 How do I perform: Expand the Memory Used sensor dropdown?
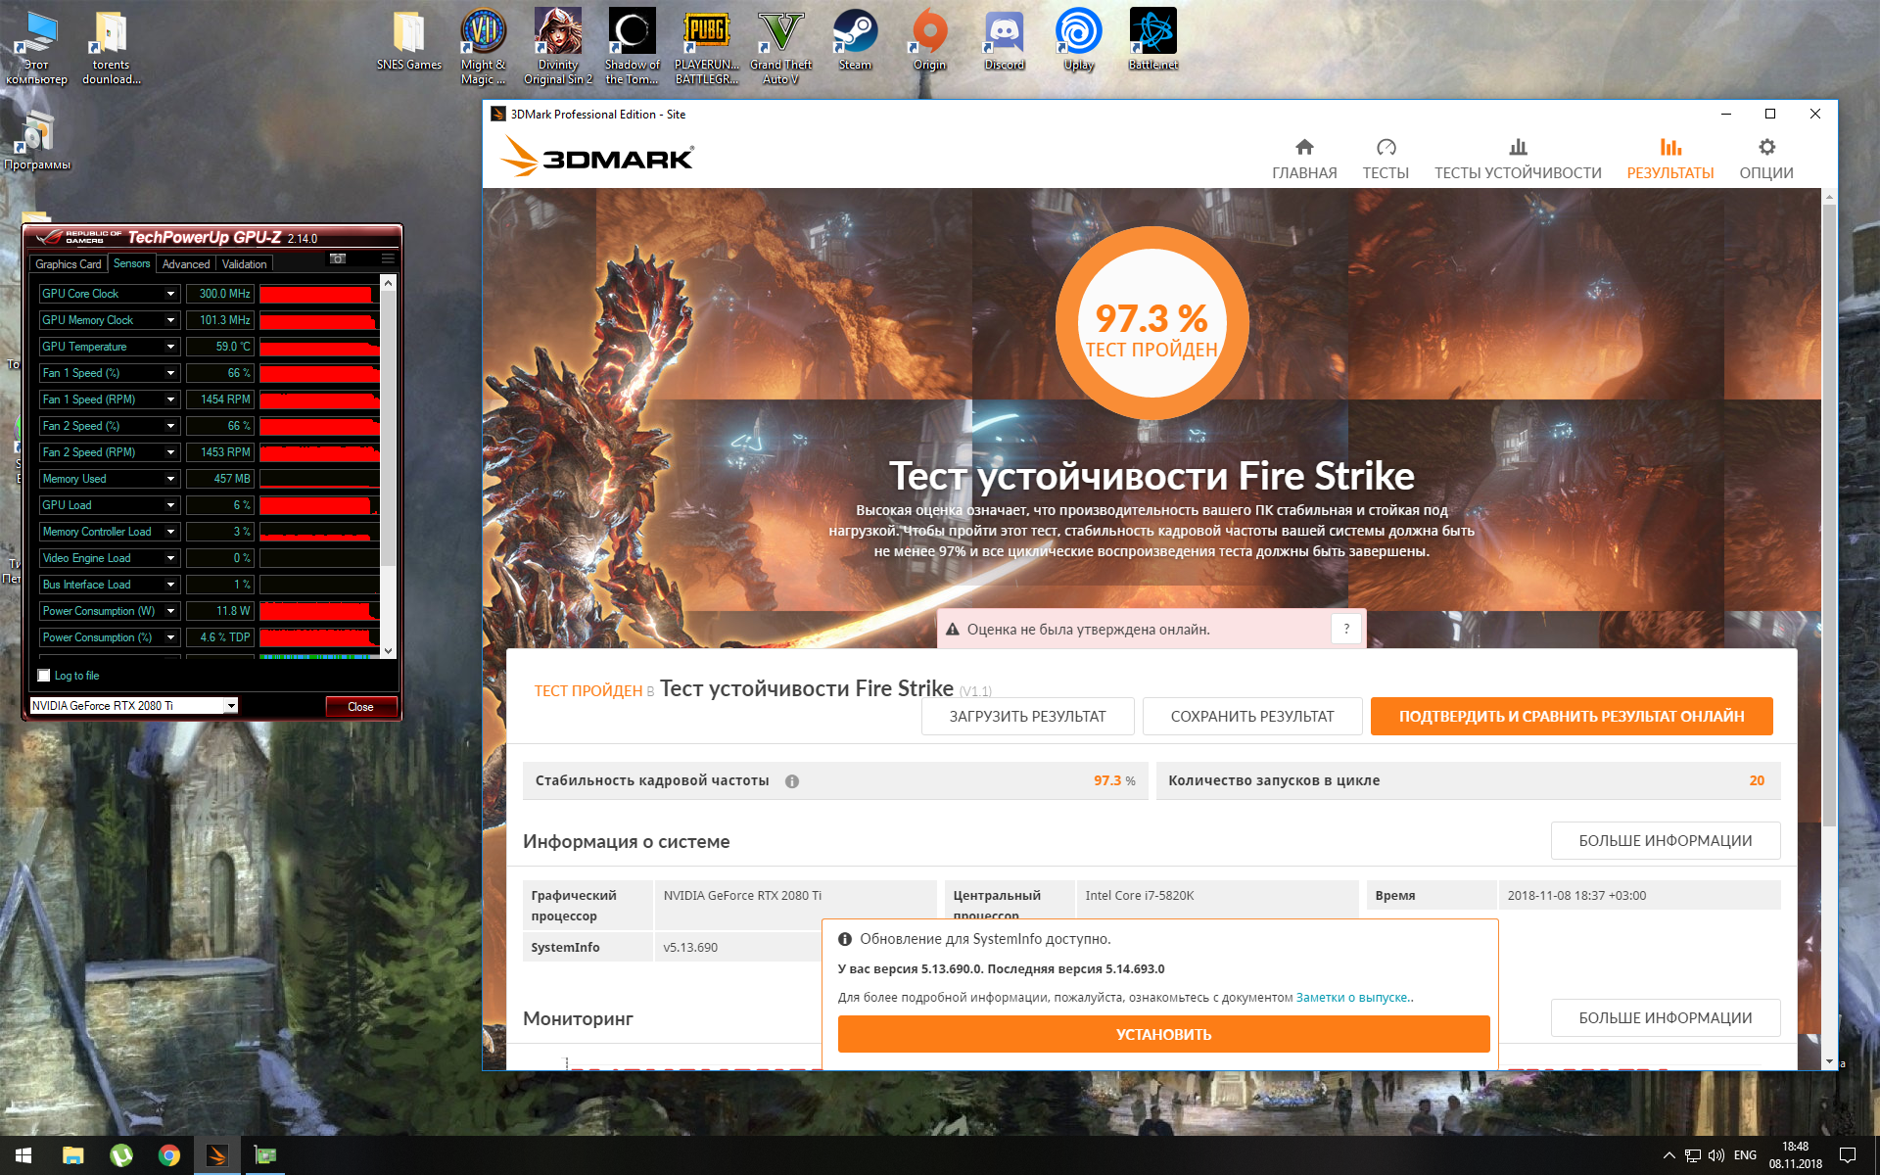(x=170, y=479)
